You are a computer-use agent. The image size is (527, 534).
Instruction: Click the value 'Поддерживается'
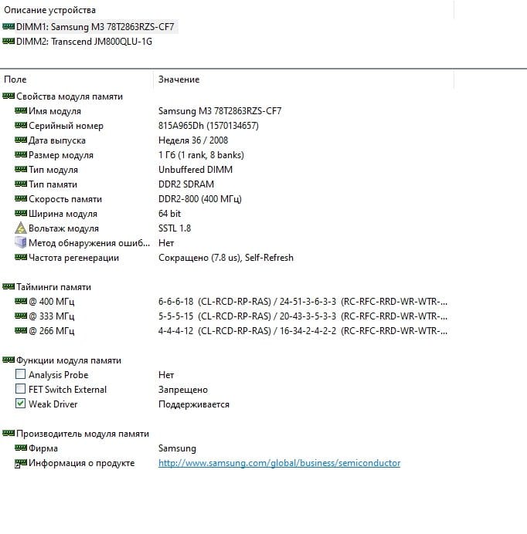coord(194,404)
